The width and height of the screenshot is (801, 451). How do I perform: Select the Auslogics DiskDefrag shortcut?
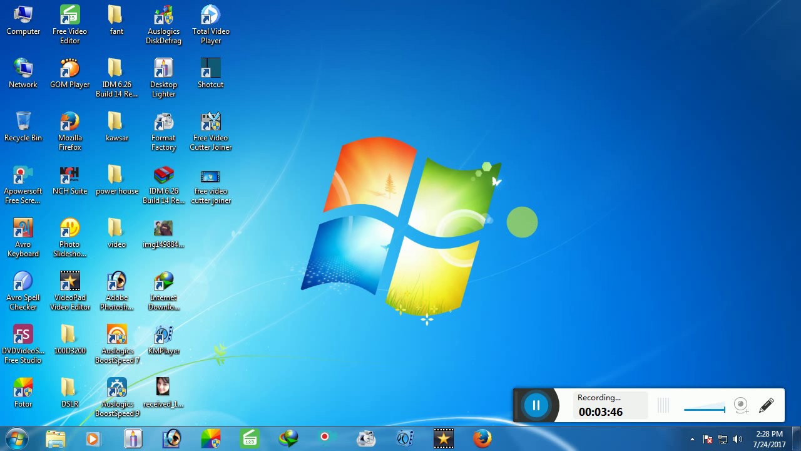[x=163, y=26]
